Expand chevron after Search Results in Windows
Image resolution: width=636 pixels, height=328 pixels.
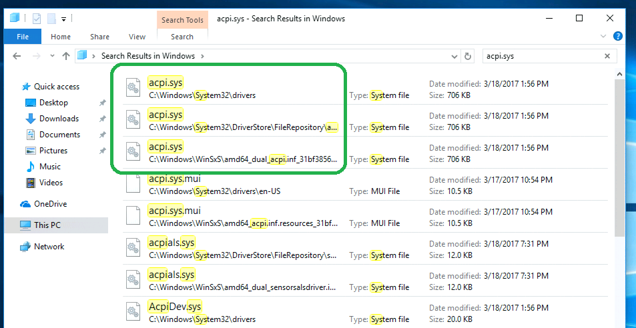coord(202,56)
